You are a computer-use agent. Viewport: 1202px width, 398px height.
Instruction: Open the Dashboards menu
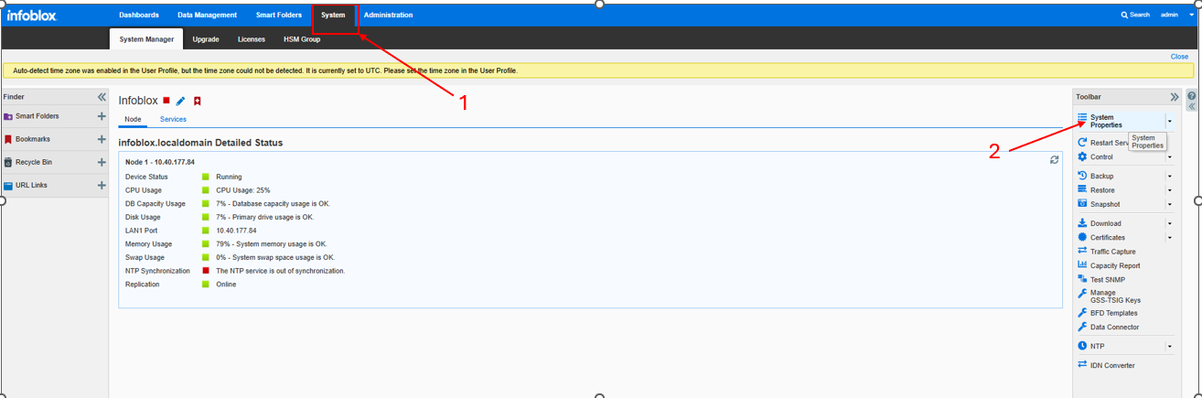coord(139,15)
